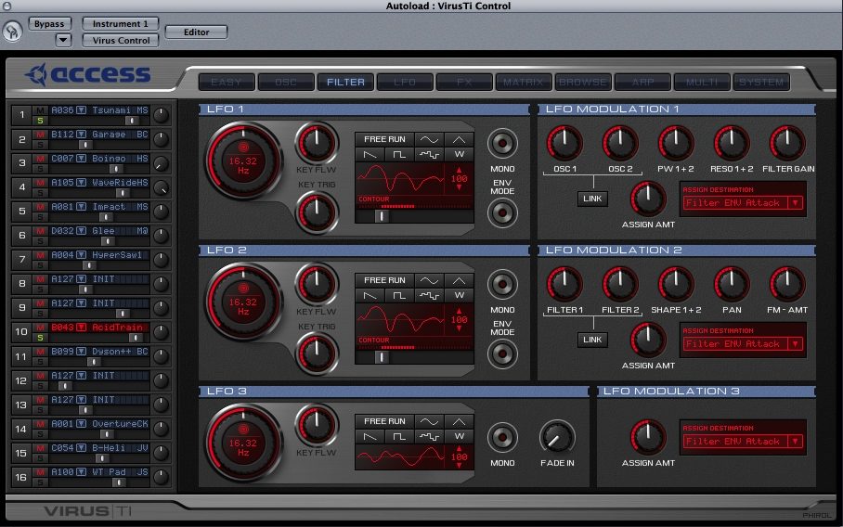Viewport: 843px width, 527px height.
Task: Select triangle waveform icon in LFO 3
Action: (460, 422)
